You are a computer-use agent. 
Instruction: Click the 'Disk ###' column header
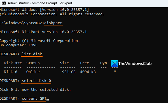[x=13, y=63]
